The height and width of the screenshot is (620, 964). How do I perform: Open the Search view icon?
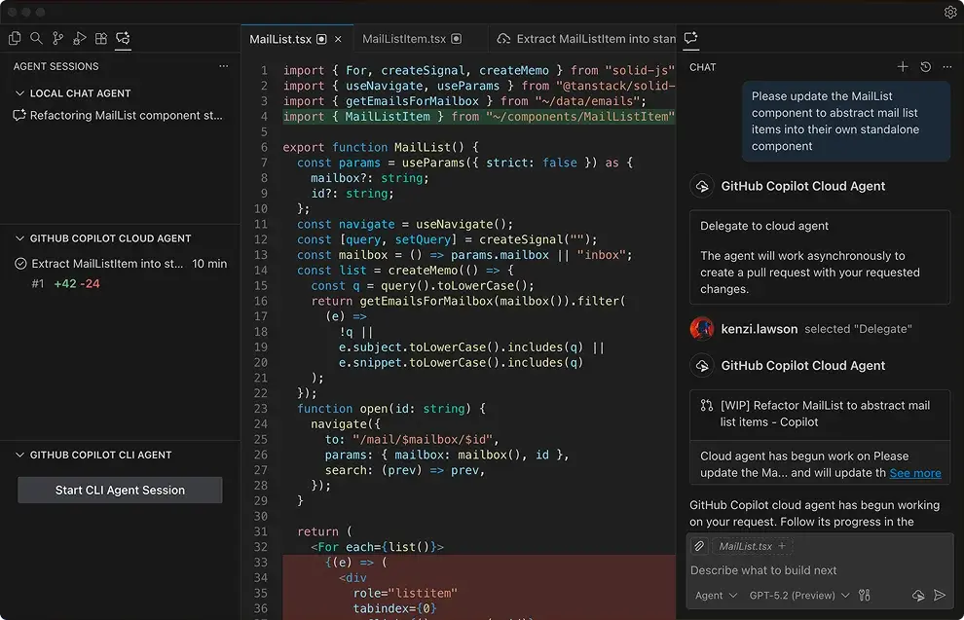pyautogui.click(x=36, y=39)
